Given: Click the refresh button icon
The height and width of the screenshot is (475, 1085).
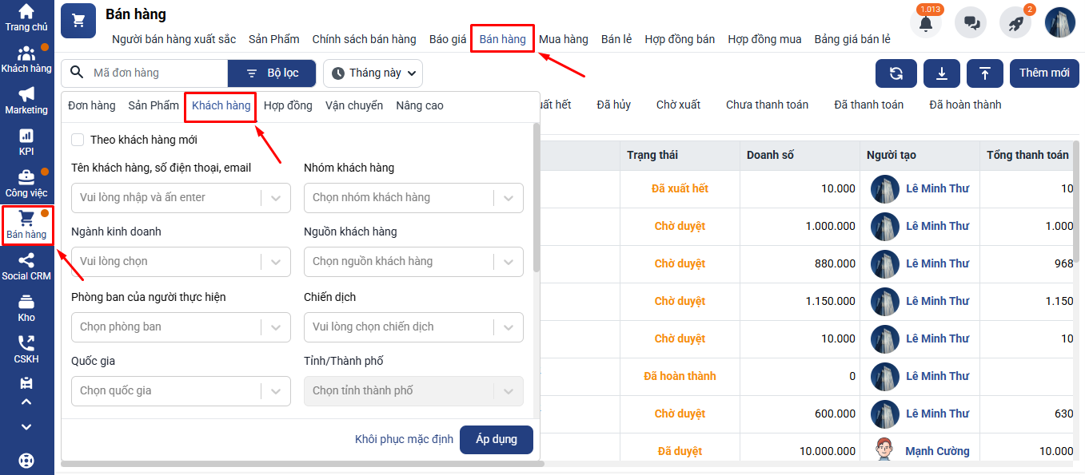Looking at the screenshot, I should [896, 73].
